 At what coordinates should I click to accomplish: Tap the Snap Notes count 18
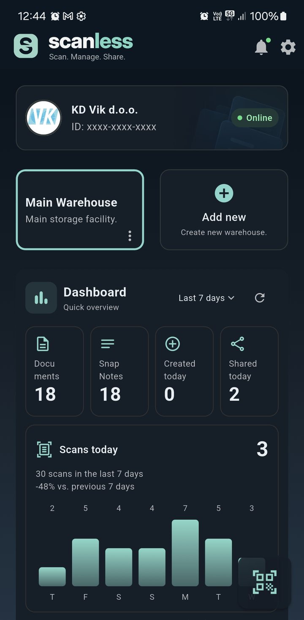click(x=110, y=394)
